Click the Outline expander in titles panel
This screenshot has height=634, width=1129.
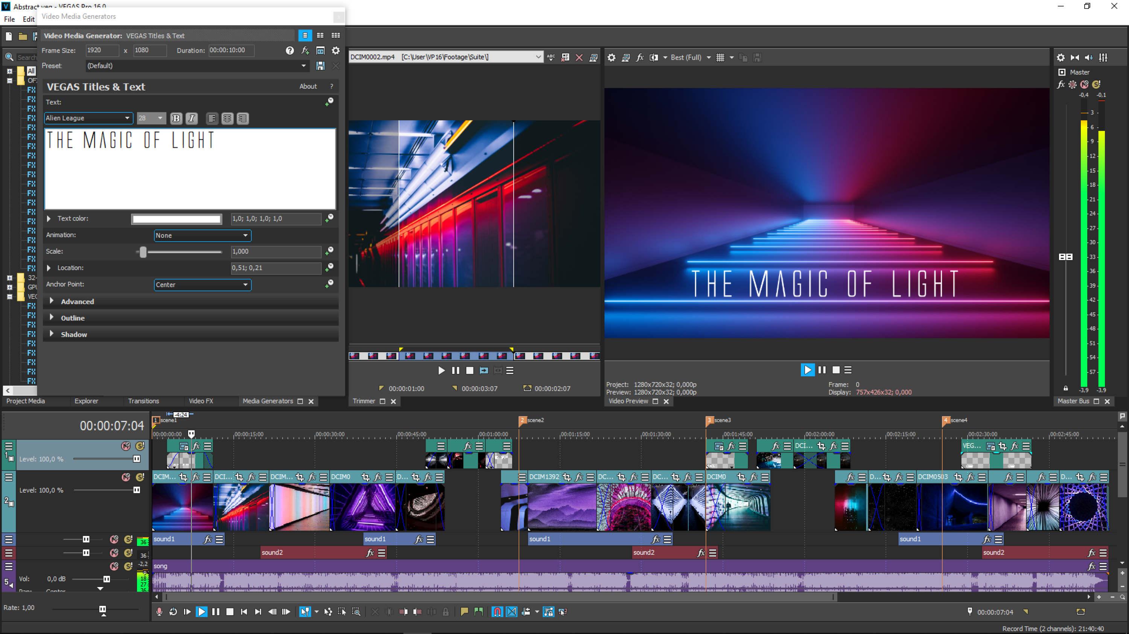point(53,318)
